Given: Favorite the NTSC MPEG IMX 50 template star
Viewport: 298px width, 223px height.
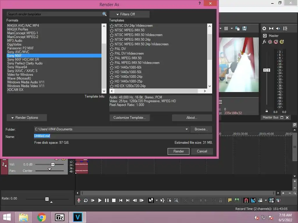Looking at the screenshot, I should [x=111, y=30].
